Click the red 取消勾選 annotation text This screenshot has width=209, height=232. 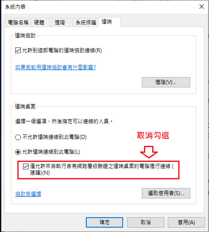153,135
